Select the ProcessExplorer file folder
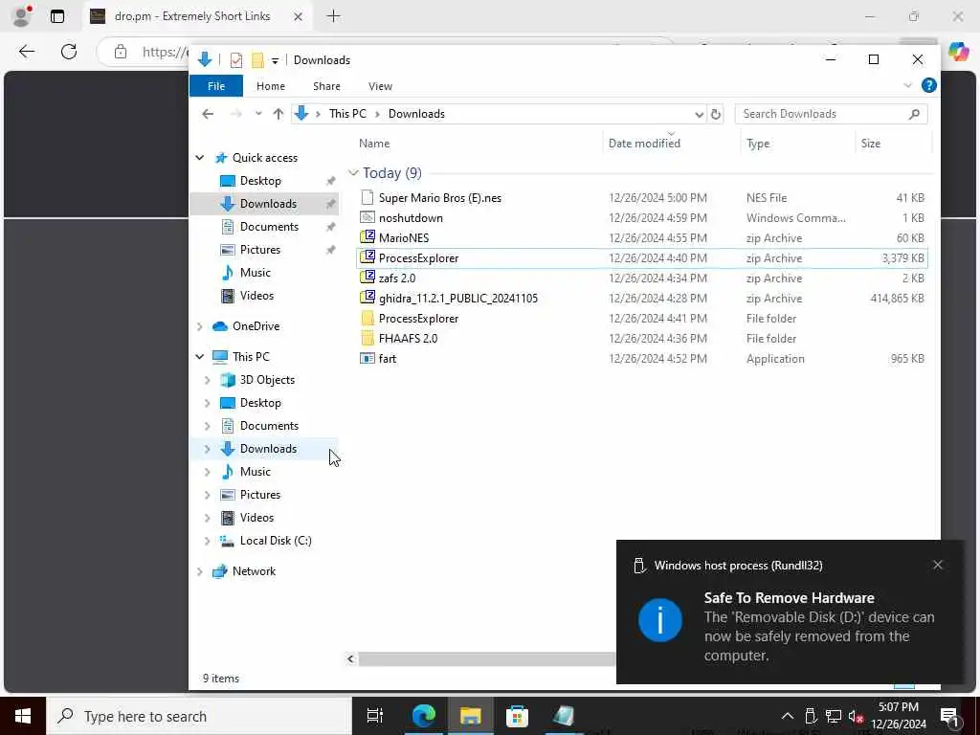Screen dimensions: 980x735 coord(419,318)
